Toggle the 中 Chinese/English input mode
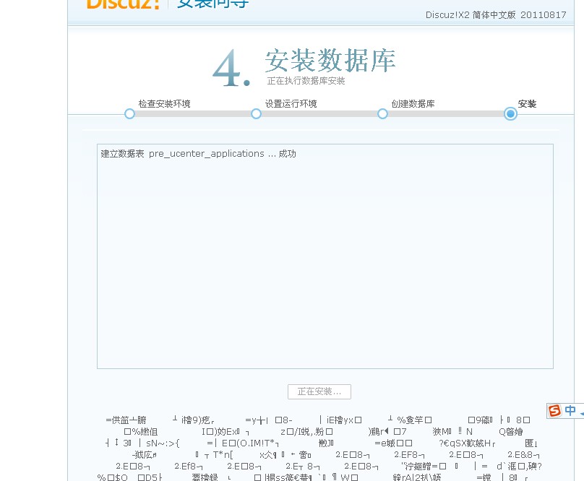Screen dimensions: 584x481 [570, 410]
